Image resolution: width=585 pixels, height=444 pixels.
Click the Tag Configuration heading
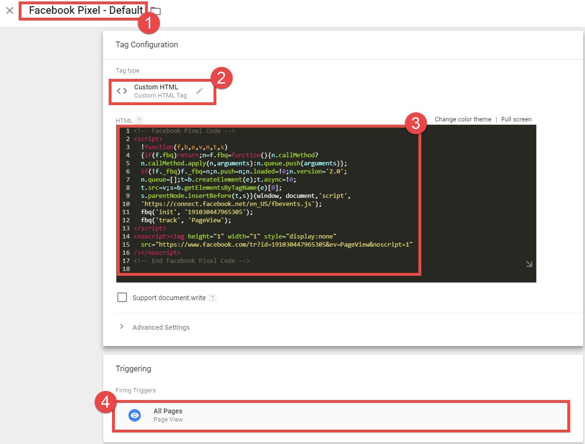click(x=146, y=44)
